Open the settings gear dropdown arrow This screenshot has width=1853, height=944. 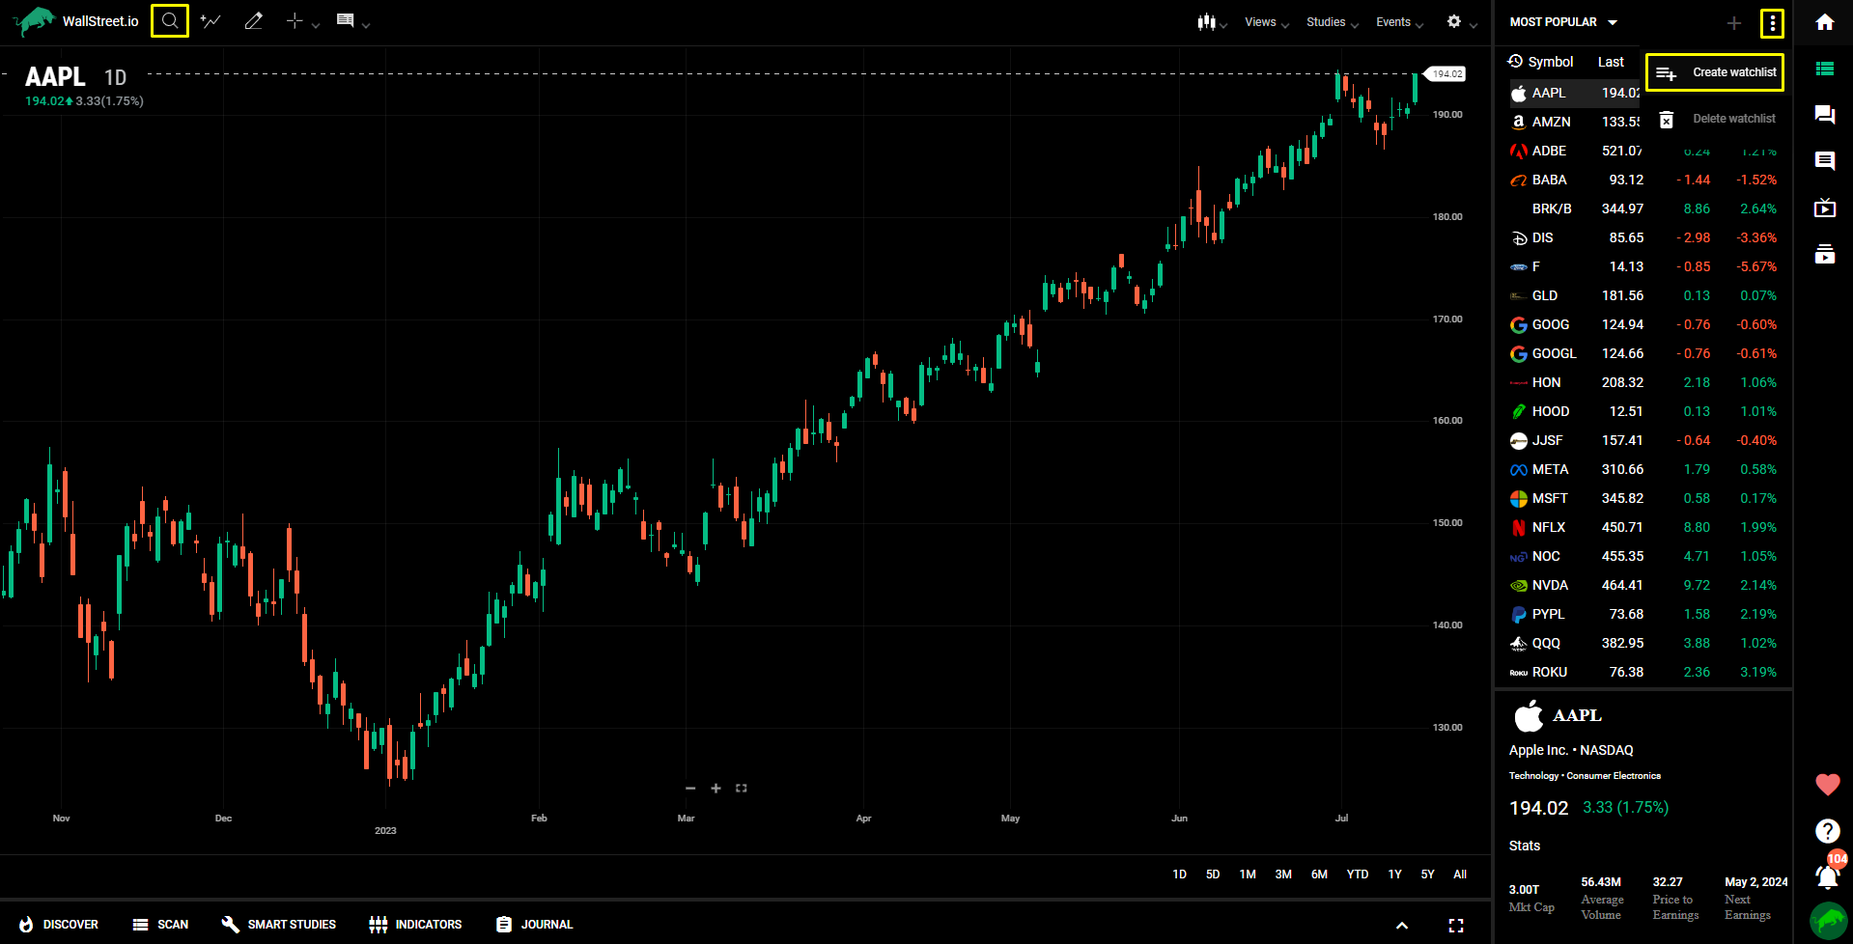(x=1474, y=26)
